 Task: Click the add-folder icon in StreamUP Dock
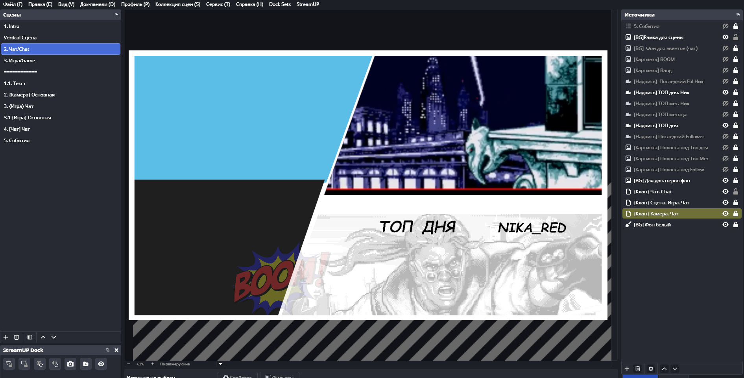(x=86, y=364)
